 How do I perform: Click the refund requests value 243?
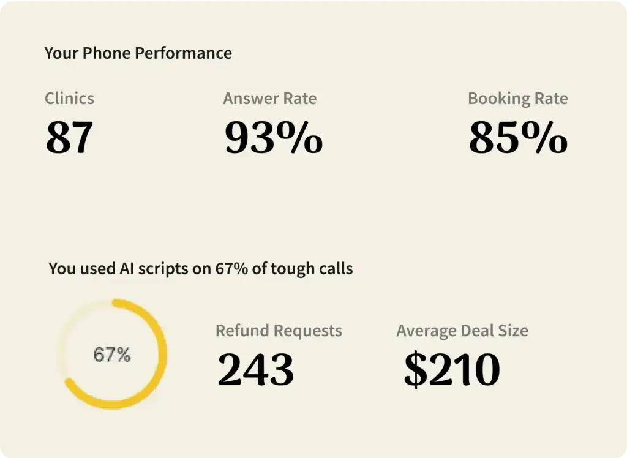(256, 370)
